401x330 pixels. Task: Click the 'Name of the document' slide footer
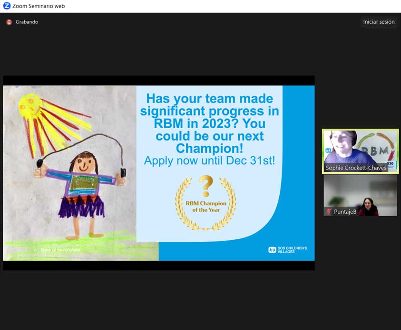(x=60, y=250)
